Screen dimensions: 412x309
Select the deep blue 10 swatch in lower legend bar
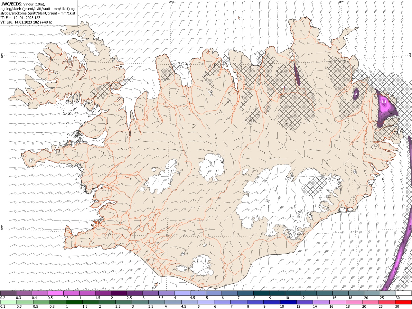(x=288, y=302)
